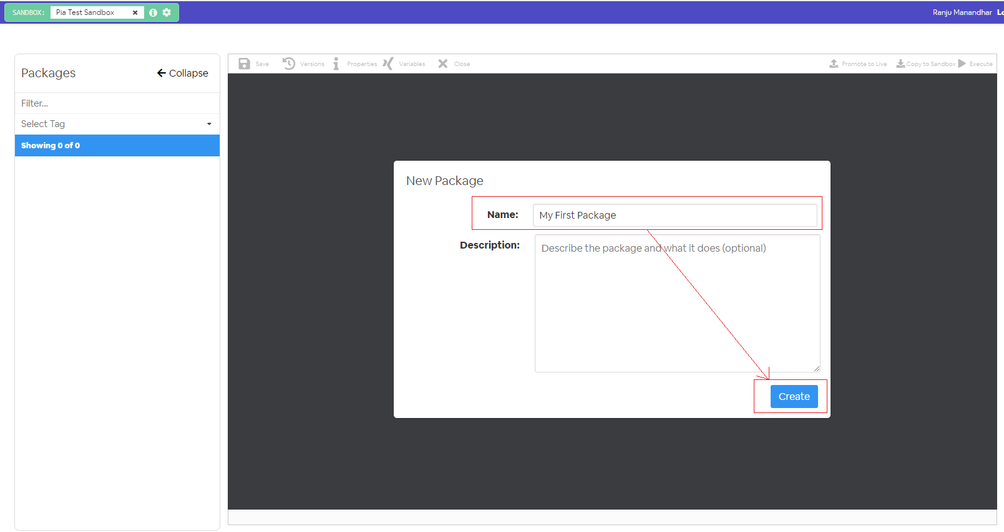This screenshot has height=532, width=1004.
Task: Collapse the Packages panel
Action: [x=183, y=73]
